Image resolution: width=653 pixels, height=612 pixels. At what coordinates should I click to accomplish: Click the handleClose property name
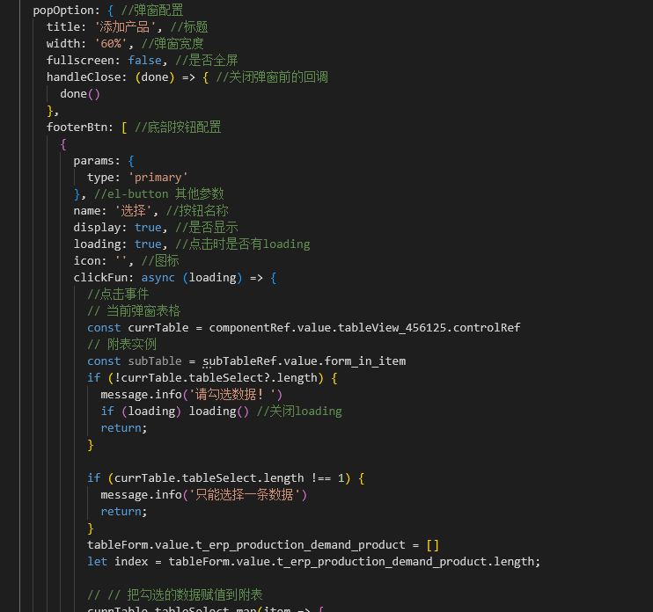pyautogui.click(x=86, y=77)
